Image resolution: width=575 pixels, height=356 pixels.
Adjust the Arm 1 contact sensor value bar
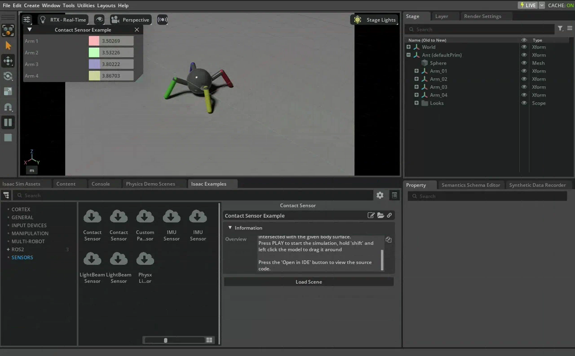(x=111, y=41)
